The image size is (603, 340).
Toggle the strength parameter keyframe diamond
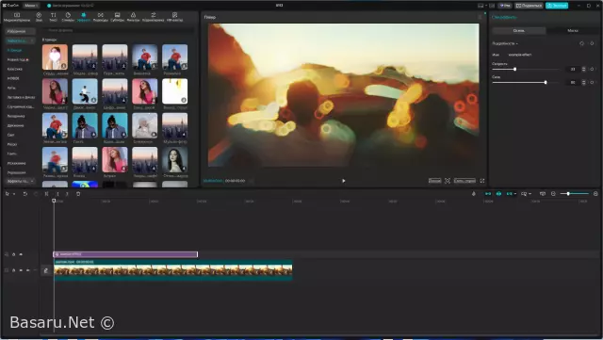[592, 82]
